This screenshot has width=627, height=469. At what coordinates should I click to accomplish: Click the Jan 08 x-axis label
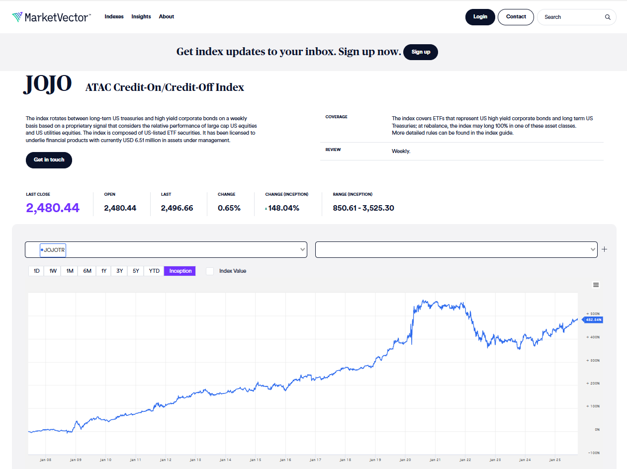point(45,460)
